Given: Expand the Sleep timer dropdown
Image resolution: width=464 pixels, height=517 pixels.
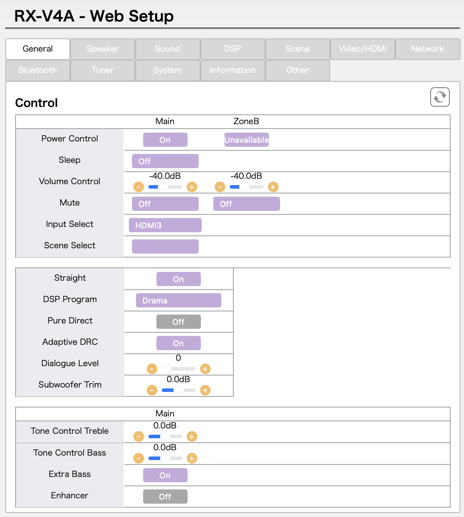Looking at the screenshot, I should coord(165,161).
